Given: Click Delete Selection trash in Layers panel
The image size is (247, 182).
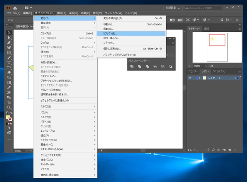Looking at the screenshot, I should coord(235,150).
